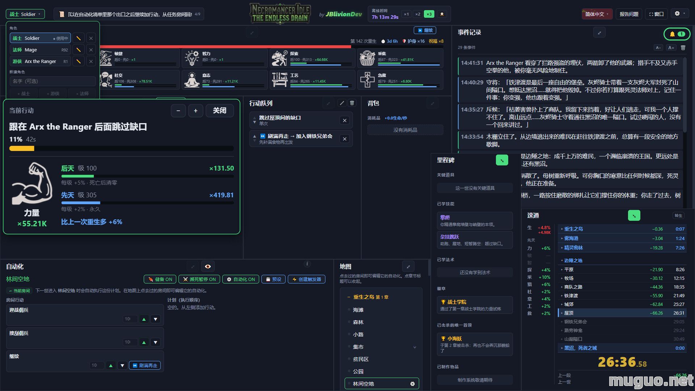The image size is (695, 391).
Task: Click the 继续 resume button
Action: tap(425, 30)
